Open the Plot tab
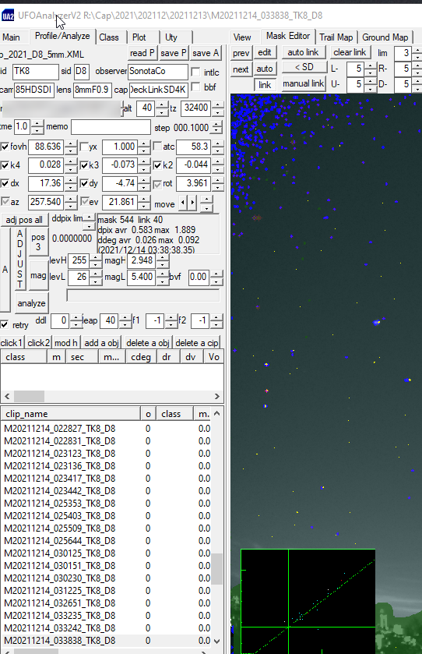This screenshot has height=654, width=422. 139,37
